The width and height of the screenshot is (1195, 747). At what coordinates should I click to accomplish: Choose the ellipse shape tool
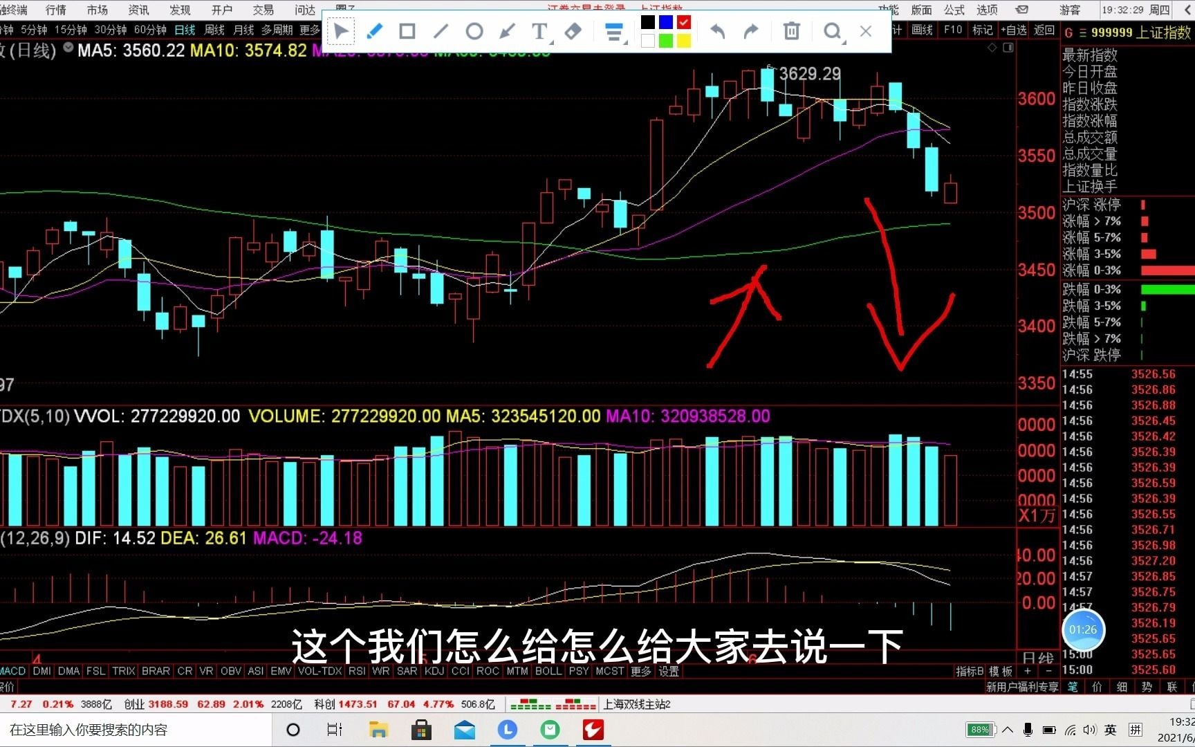click(x=474, y=31)
